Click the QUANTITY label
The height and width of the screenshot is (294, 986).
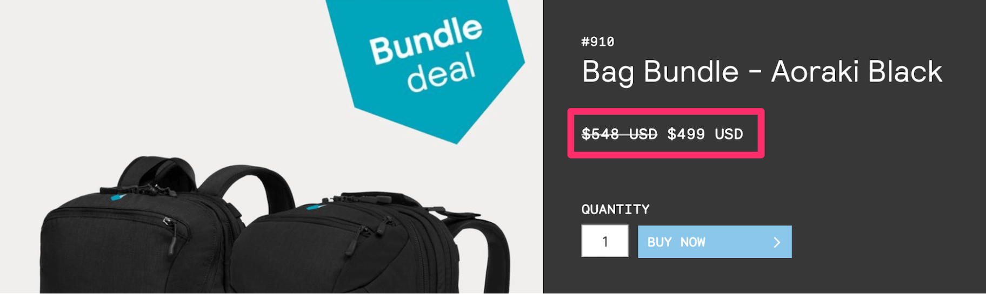tap(615, 209)
